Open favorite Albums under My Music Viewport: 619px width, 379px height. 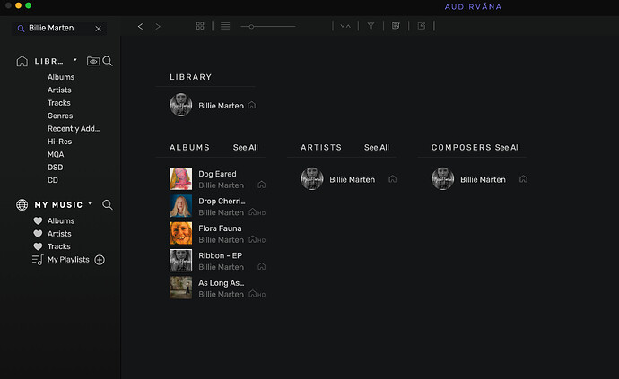click(x=61, y=220)
